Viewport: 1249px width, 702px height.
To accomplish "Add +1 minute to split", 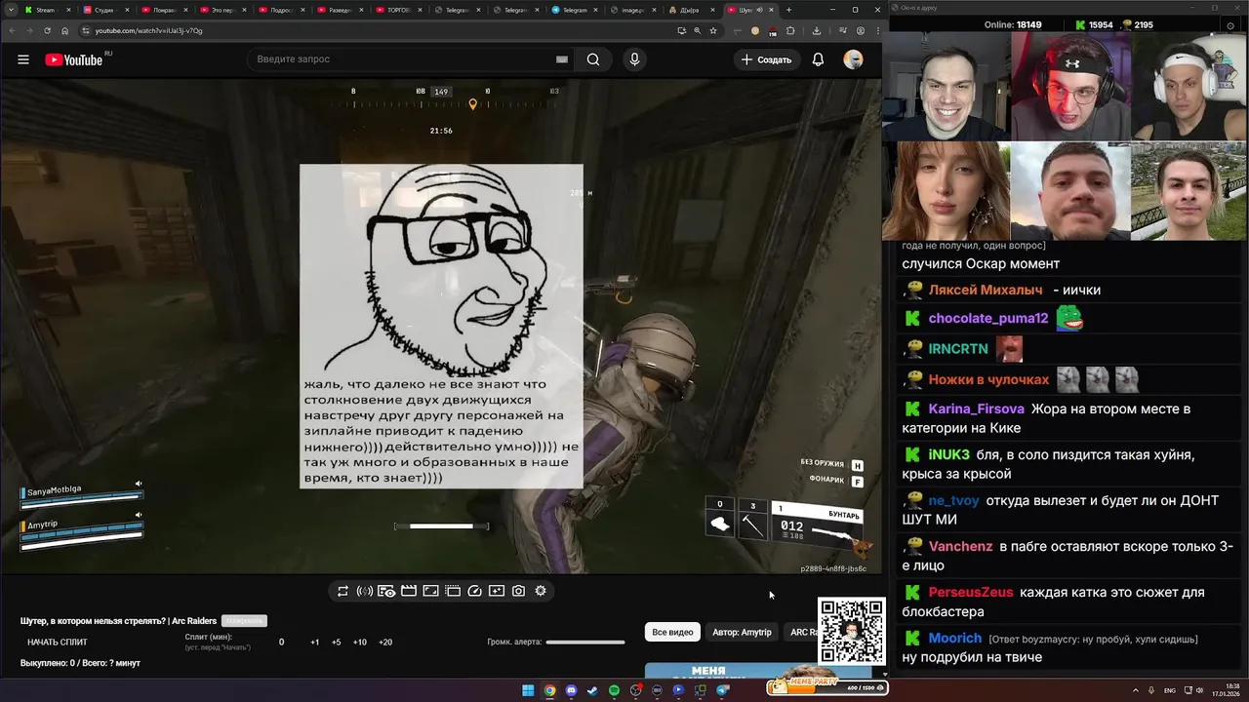I will pos(315,643).
